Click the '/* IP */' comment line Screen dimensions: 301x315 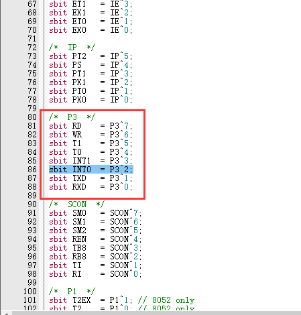coord(72,48)
